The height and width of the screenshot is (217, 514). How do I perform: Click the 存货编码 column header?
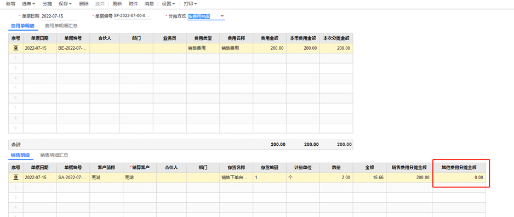pos(270,168)
